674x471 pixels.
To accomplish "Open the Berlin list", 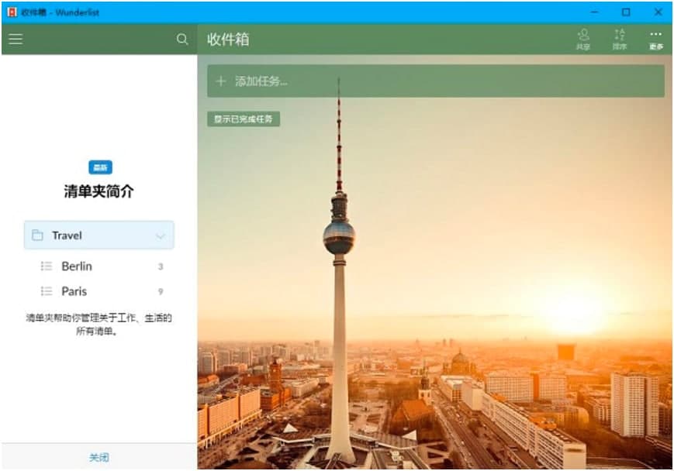I will click(x=76, y=266).
